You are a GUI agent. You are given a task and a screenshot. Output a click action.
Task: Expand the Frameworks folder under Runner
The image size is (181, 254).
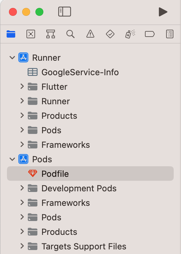22,144
